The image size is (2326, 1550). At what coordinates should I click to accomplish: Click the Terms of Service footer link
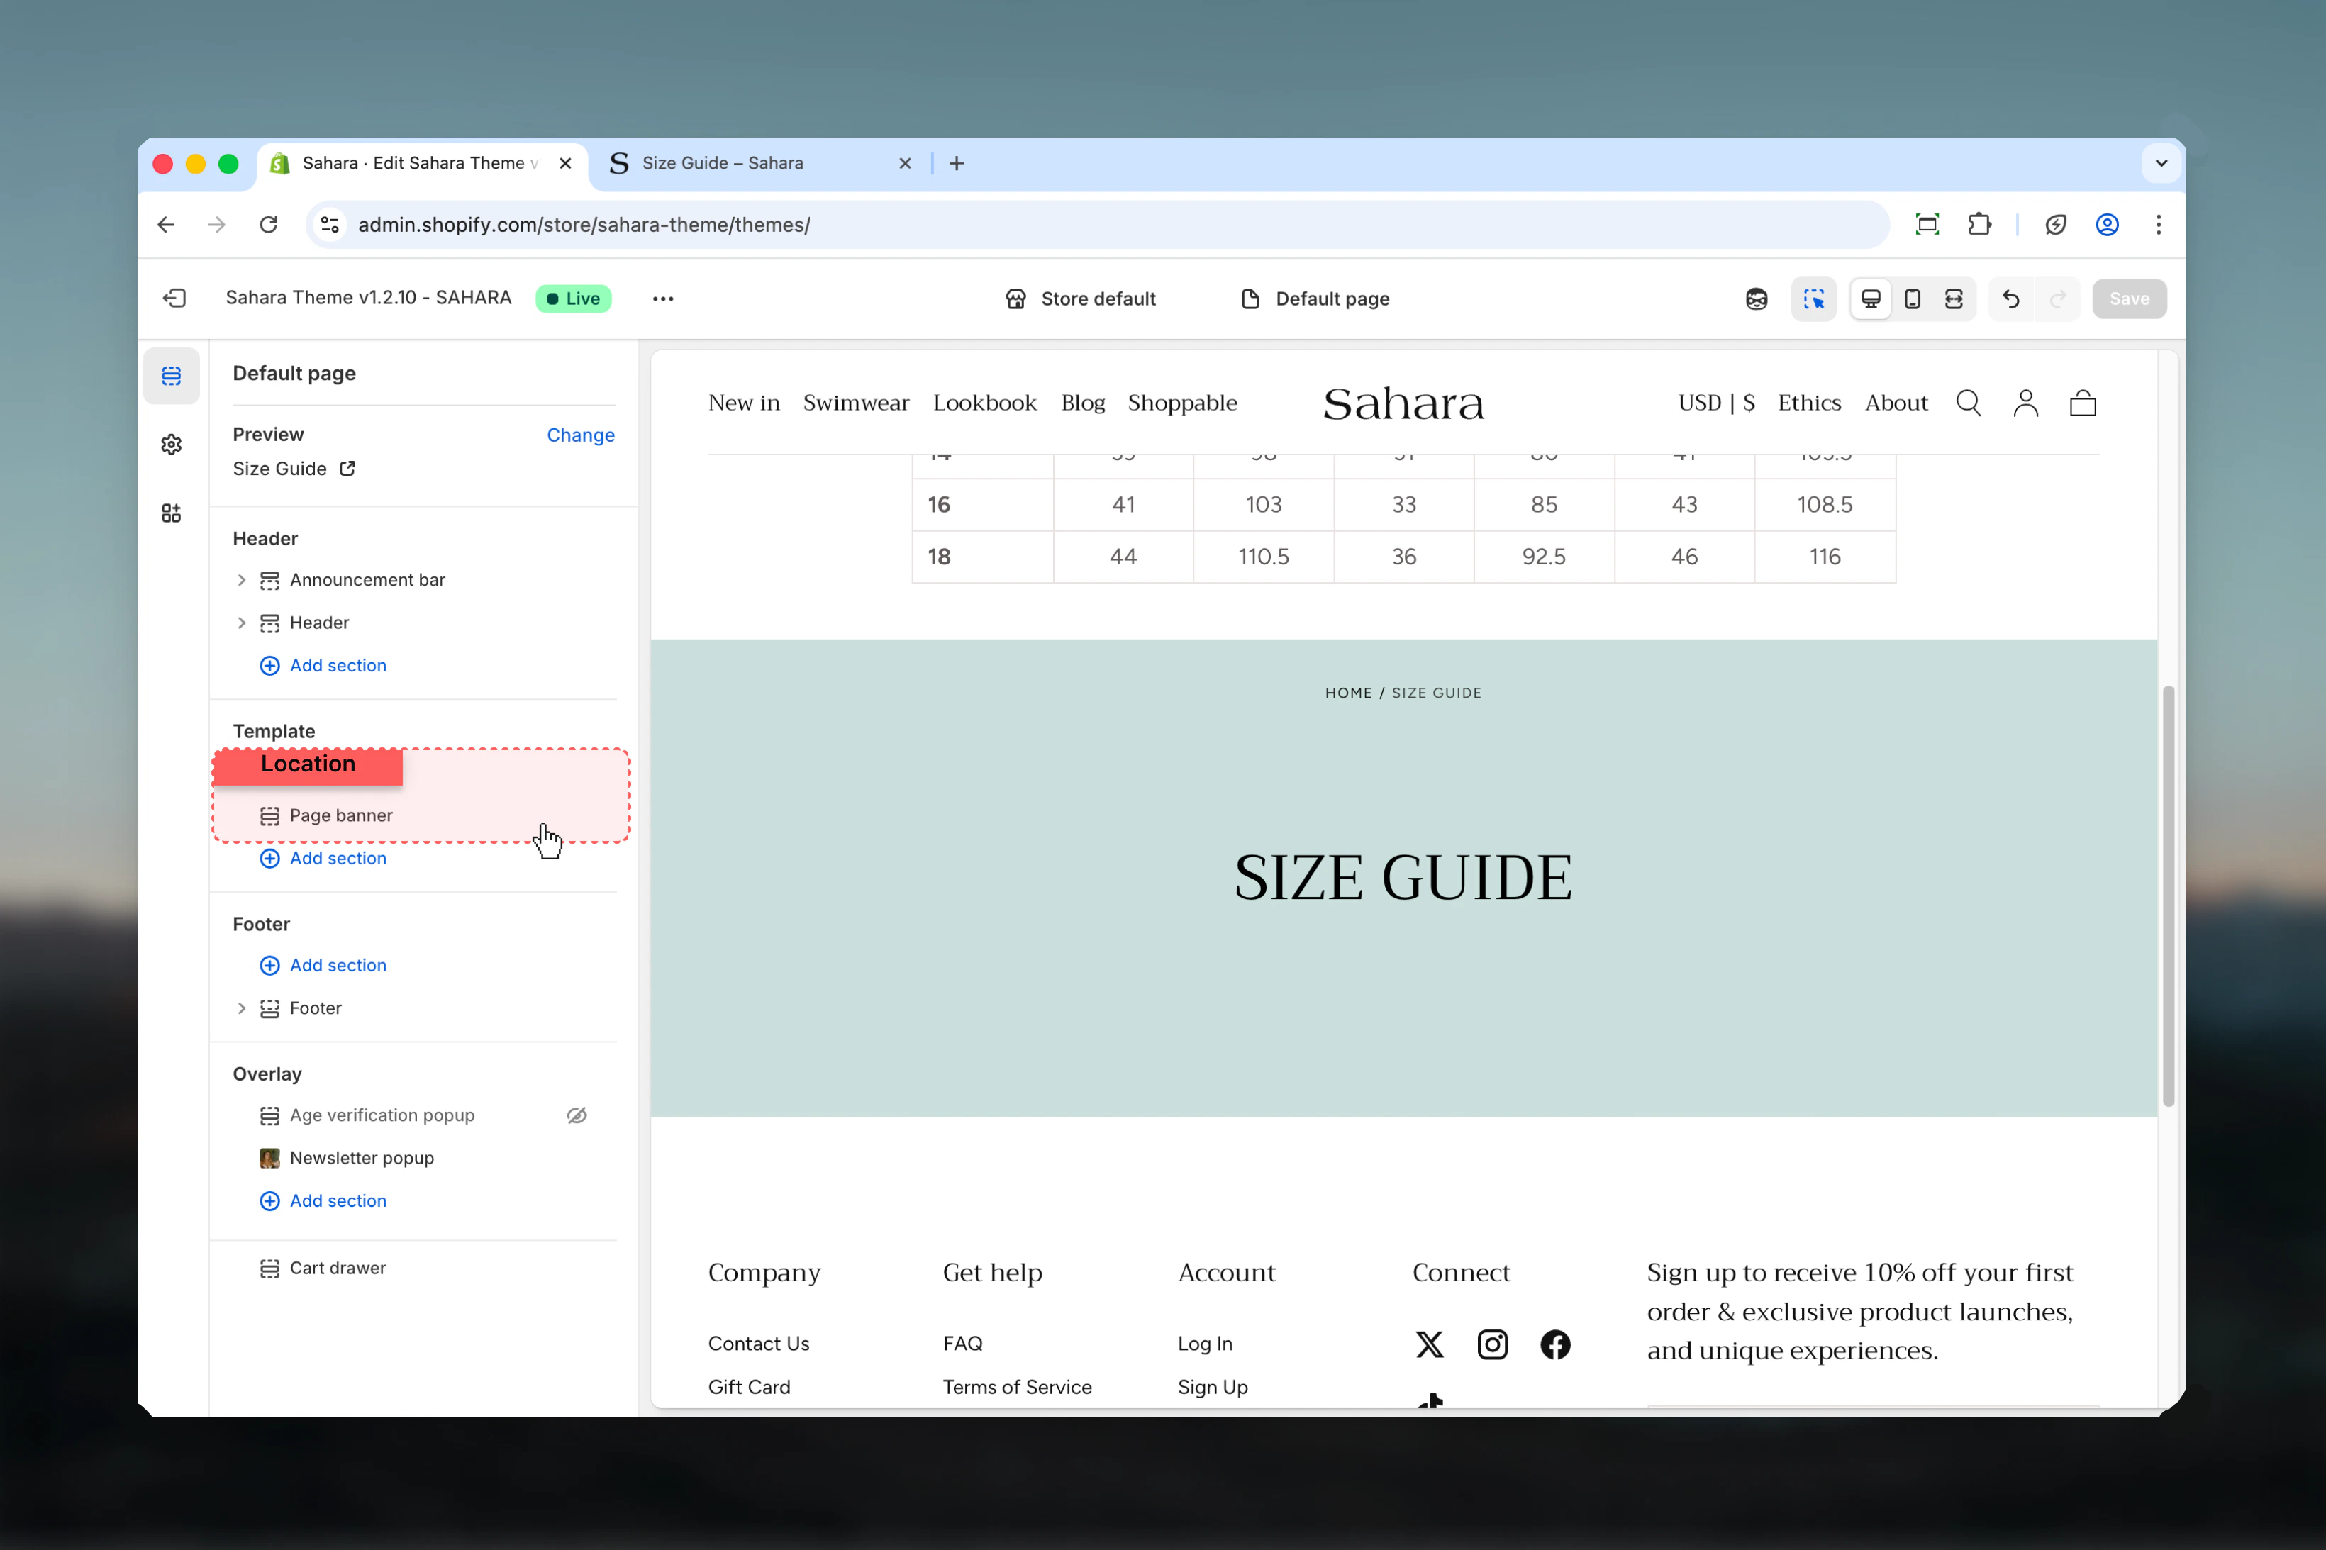point(1017,1388)
